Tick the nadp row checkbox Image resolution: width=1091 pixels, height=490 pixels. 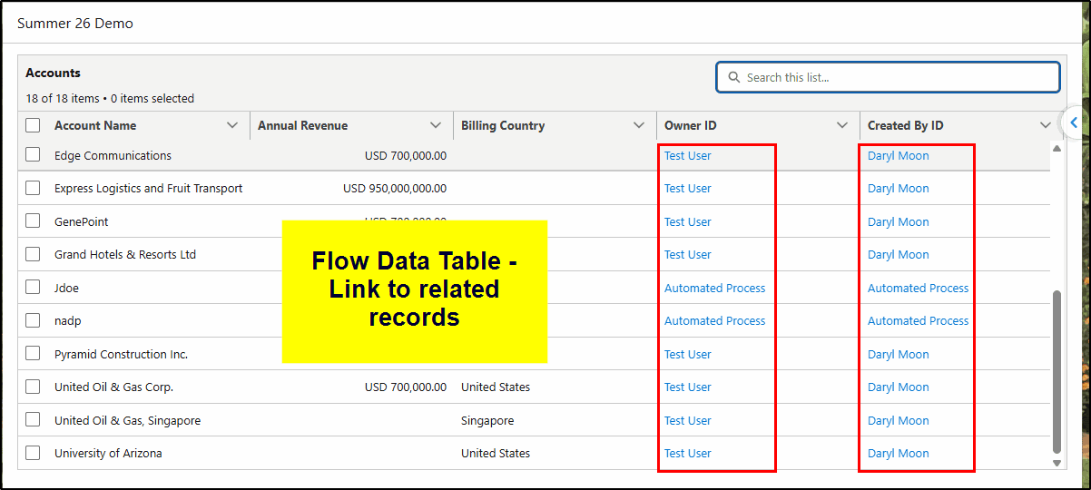point(33,320)
